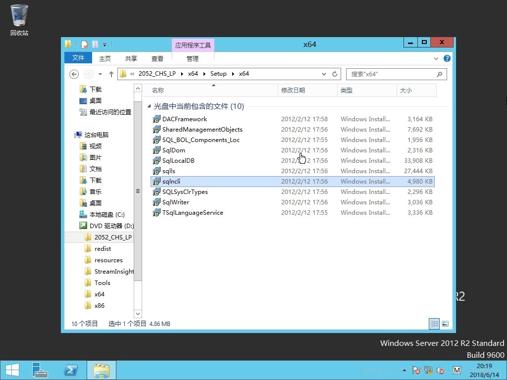This screenshot has height=380, width=507.
Task: Open the Recycle Bin on desktop
Action: (x=19, y=20)
